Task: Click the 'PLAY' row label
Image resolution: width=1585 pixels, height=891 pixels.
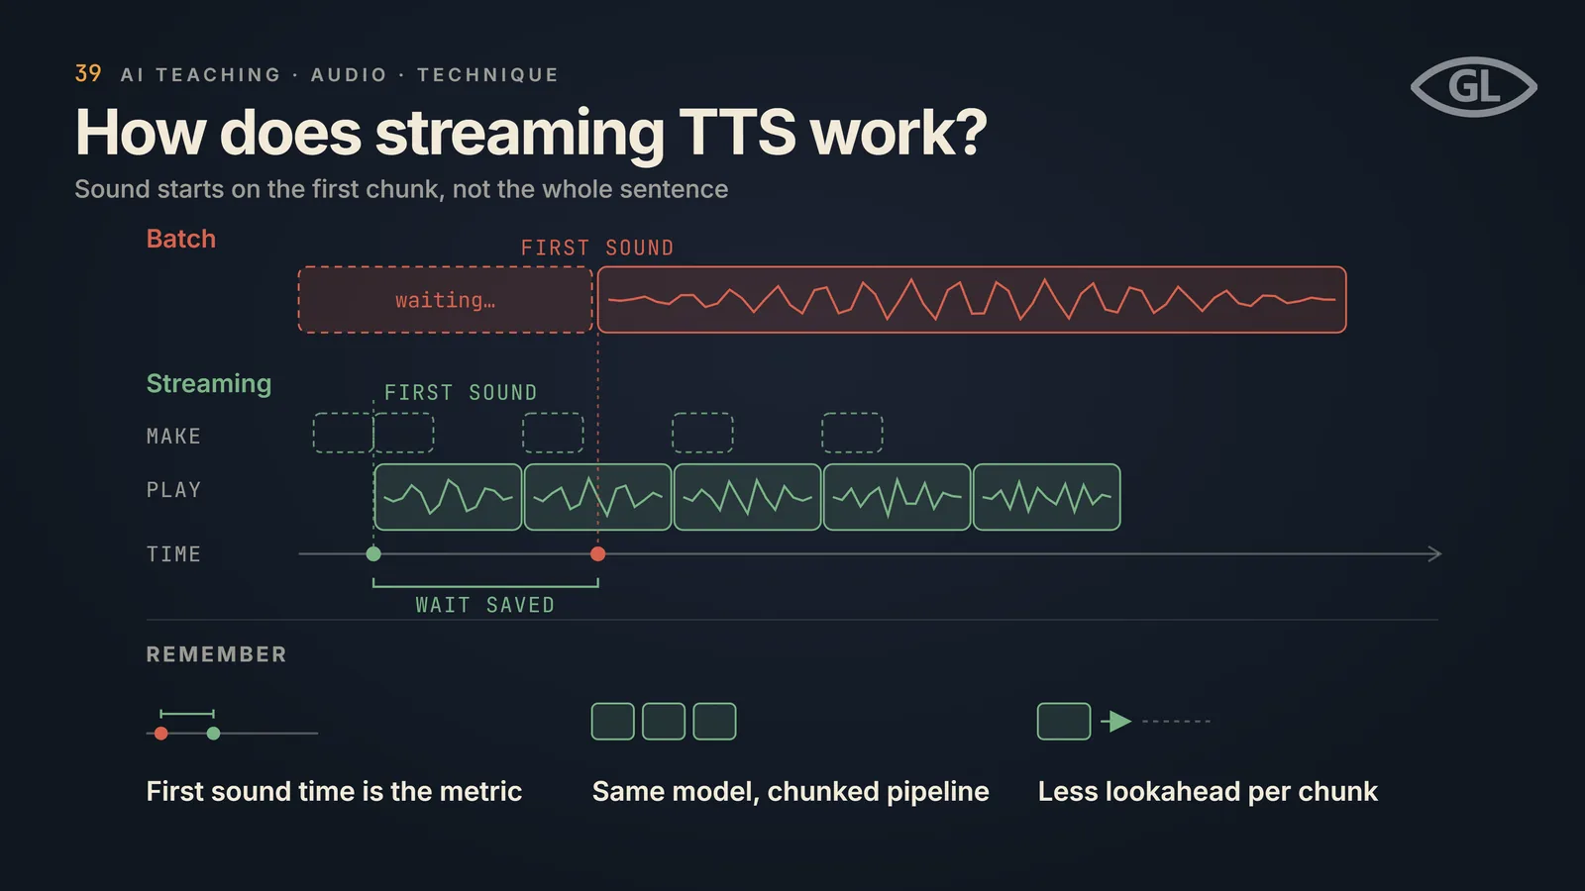Action: tap(173, 490)
